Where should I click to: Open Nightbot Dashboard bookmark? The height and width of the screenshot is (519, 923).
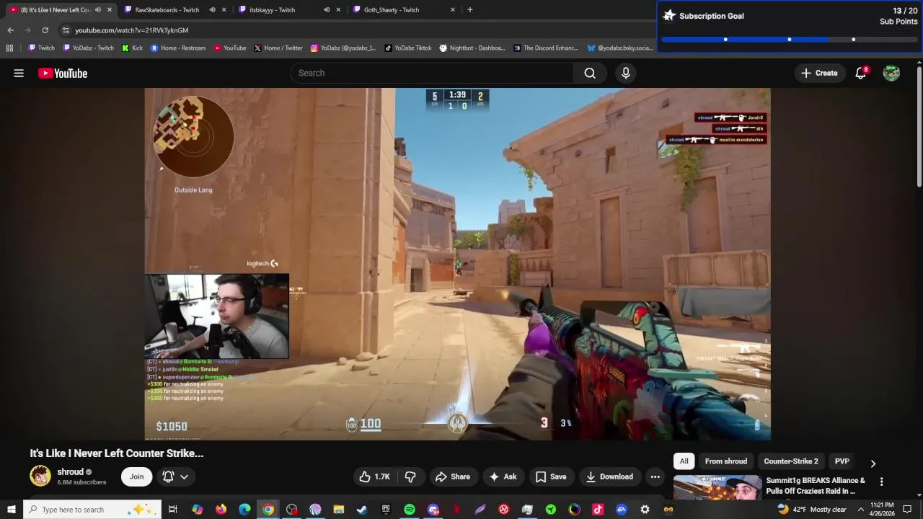point(472,48)
